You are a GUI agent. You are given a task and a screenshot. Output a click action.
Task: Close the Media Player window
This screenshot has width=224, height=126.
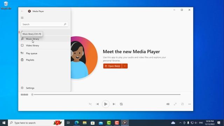189,10
